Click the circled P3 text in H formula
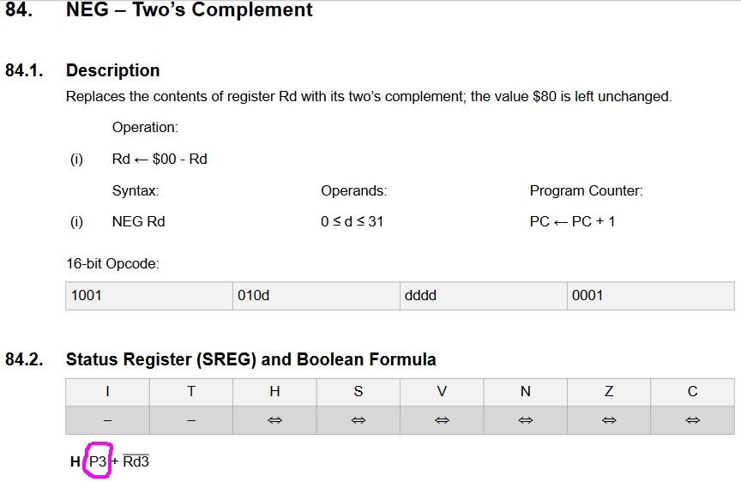The image size is (741, 482). (x=98, y=461)
